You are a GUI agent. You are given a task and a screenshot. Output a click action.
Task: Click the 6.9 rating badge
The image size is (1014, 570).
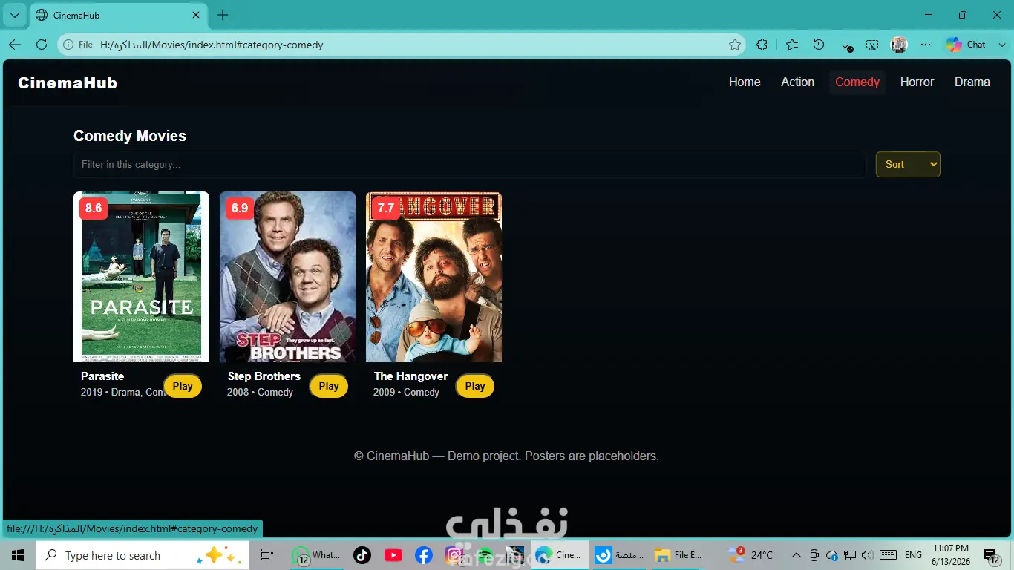tap(240, 209)
